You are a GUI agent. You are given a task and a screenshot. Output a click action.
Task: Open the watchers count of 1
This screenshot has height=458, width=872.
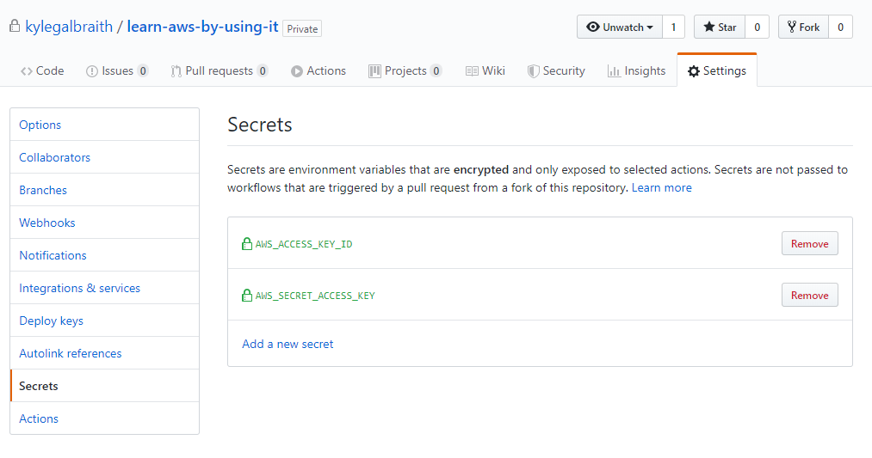click(x=673, y=27)
